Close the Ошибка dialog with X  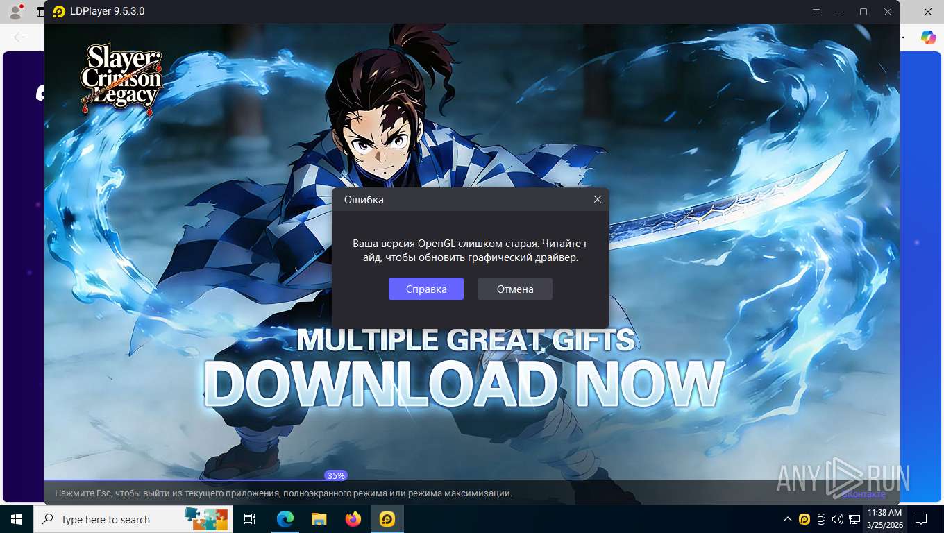click(x=597, y=199)
